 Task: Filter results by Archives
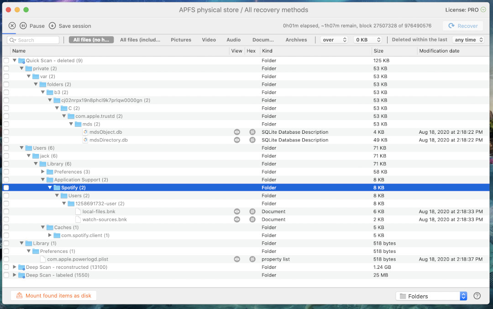point(296,40)
